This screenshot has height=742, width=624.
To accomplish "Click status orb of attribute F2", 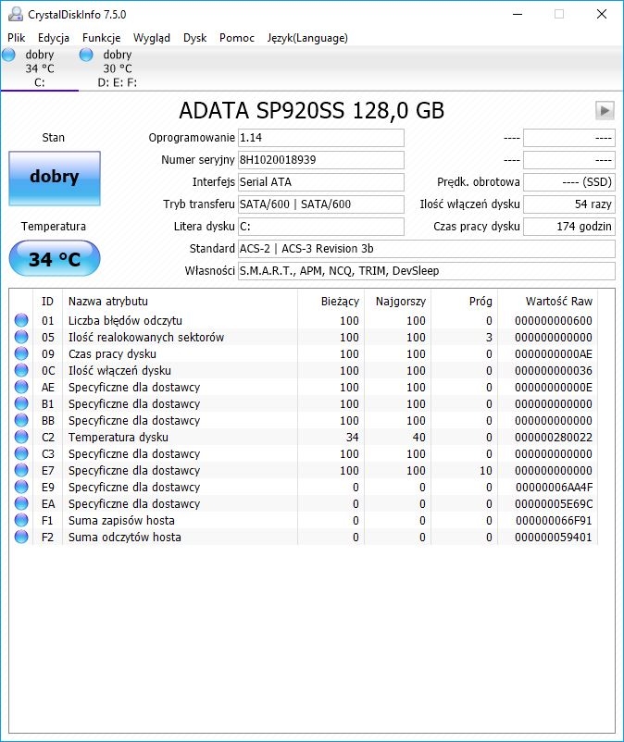I will pyautogui.click(x=21, y=537).
